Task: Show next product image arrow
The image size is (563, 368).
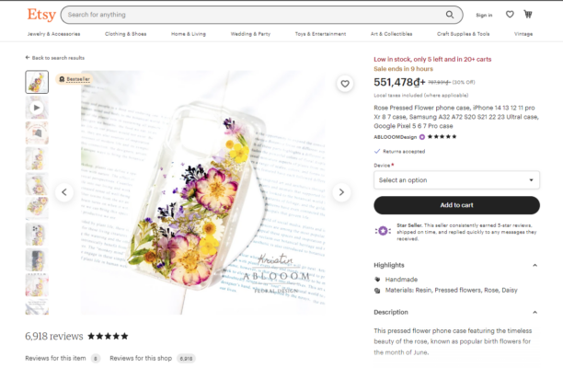Action: point(341,192)
